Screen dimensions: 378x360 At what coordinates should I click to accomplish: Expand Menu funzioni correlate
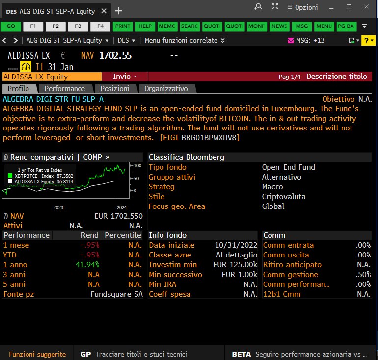pos(185,40)
